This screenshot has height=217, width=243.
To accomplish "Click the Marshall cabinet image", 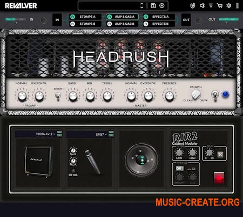I will pos(39,162).
